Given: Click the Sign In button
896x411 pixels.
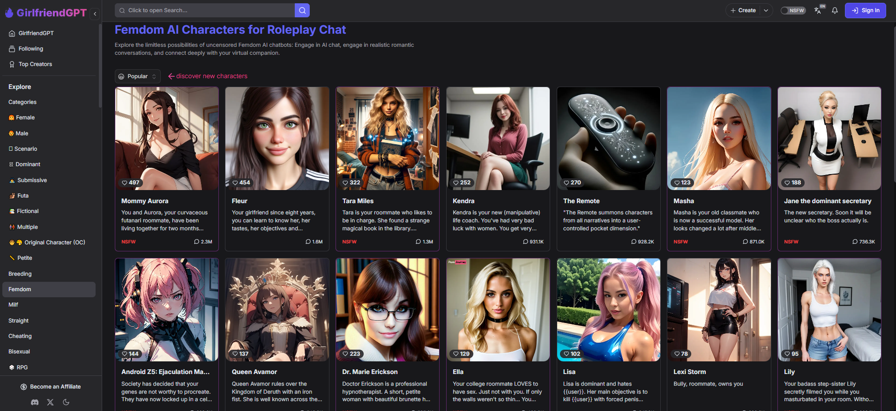Looking at the screenshot, I should 865,10.
